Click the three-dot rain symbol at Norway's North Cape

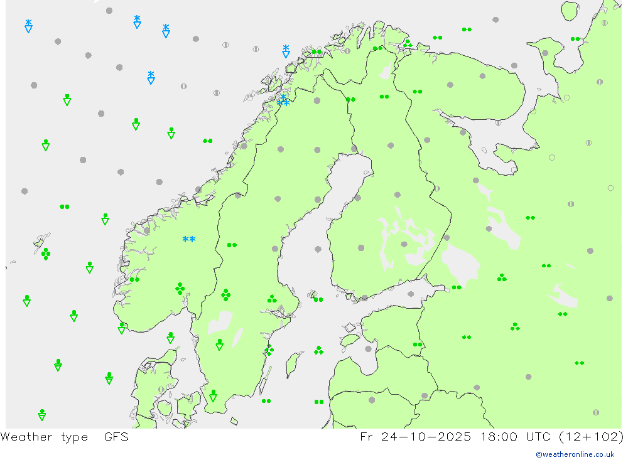pyautogui.click(x=408, y=43)
